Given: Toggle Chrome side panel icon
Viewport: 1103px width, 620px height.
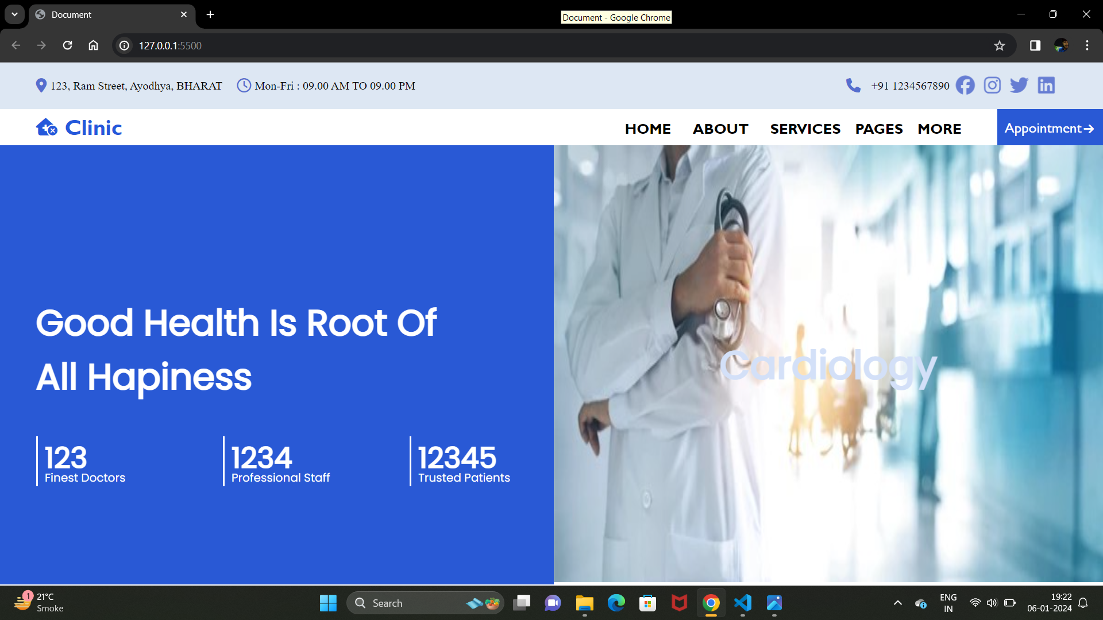Looking at the screenshot, I should tap(1035, 45).
